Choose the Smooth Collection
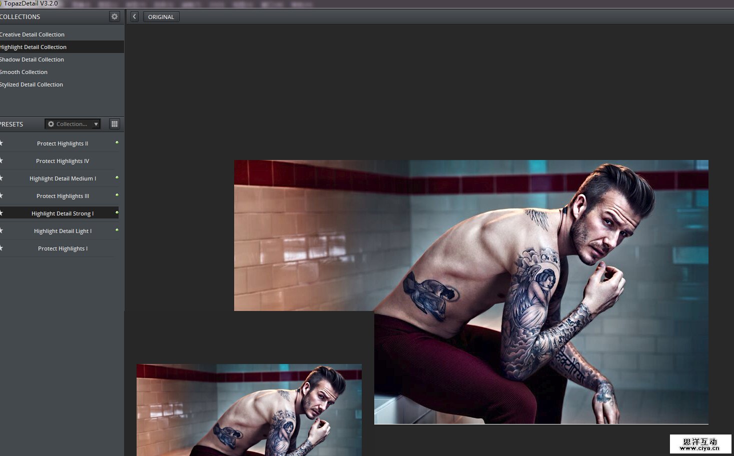Image resolution: width=734 pixels, height=456 pixels. 24,72
